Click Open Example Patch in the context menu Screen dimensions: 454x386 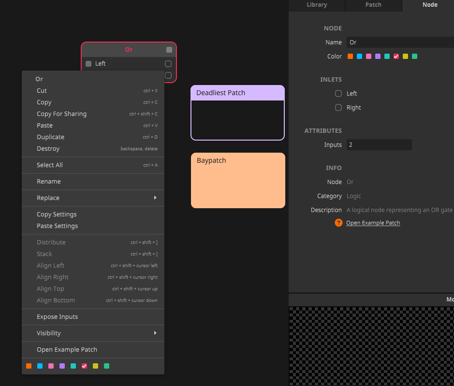93,350
